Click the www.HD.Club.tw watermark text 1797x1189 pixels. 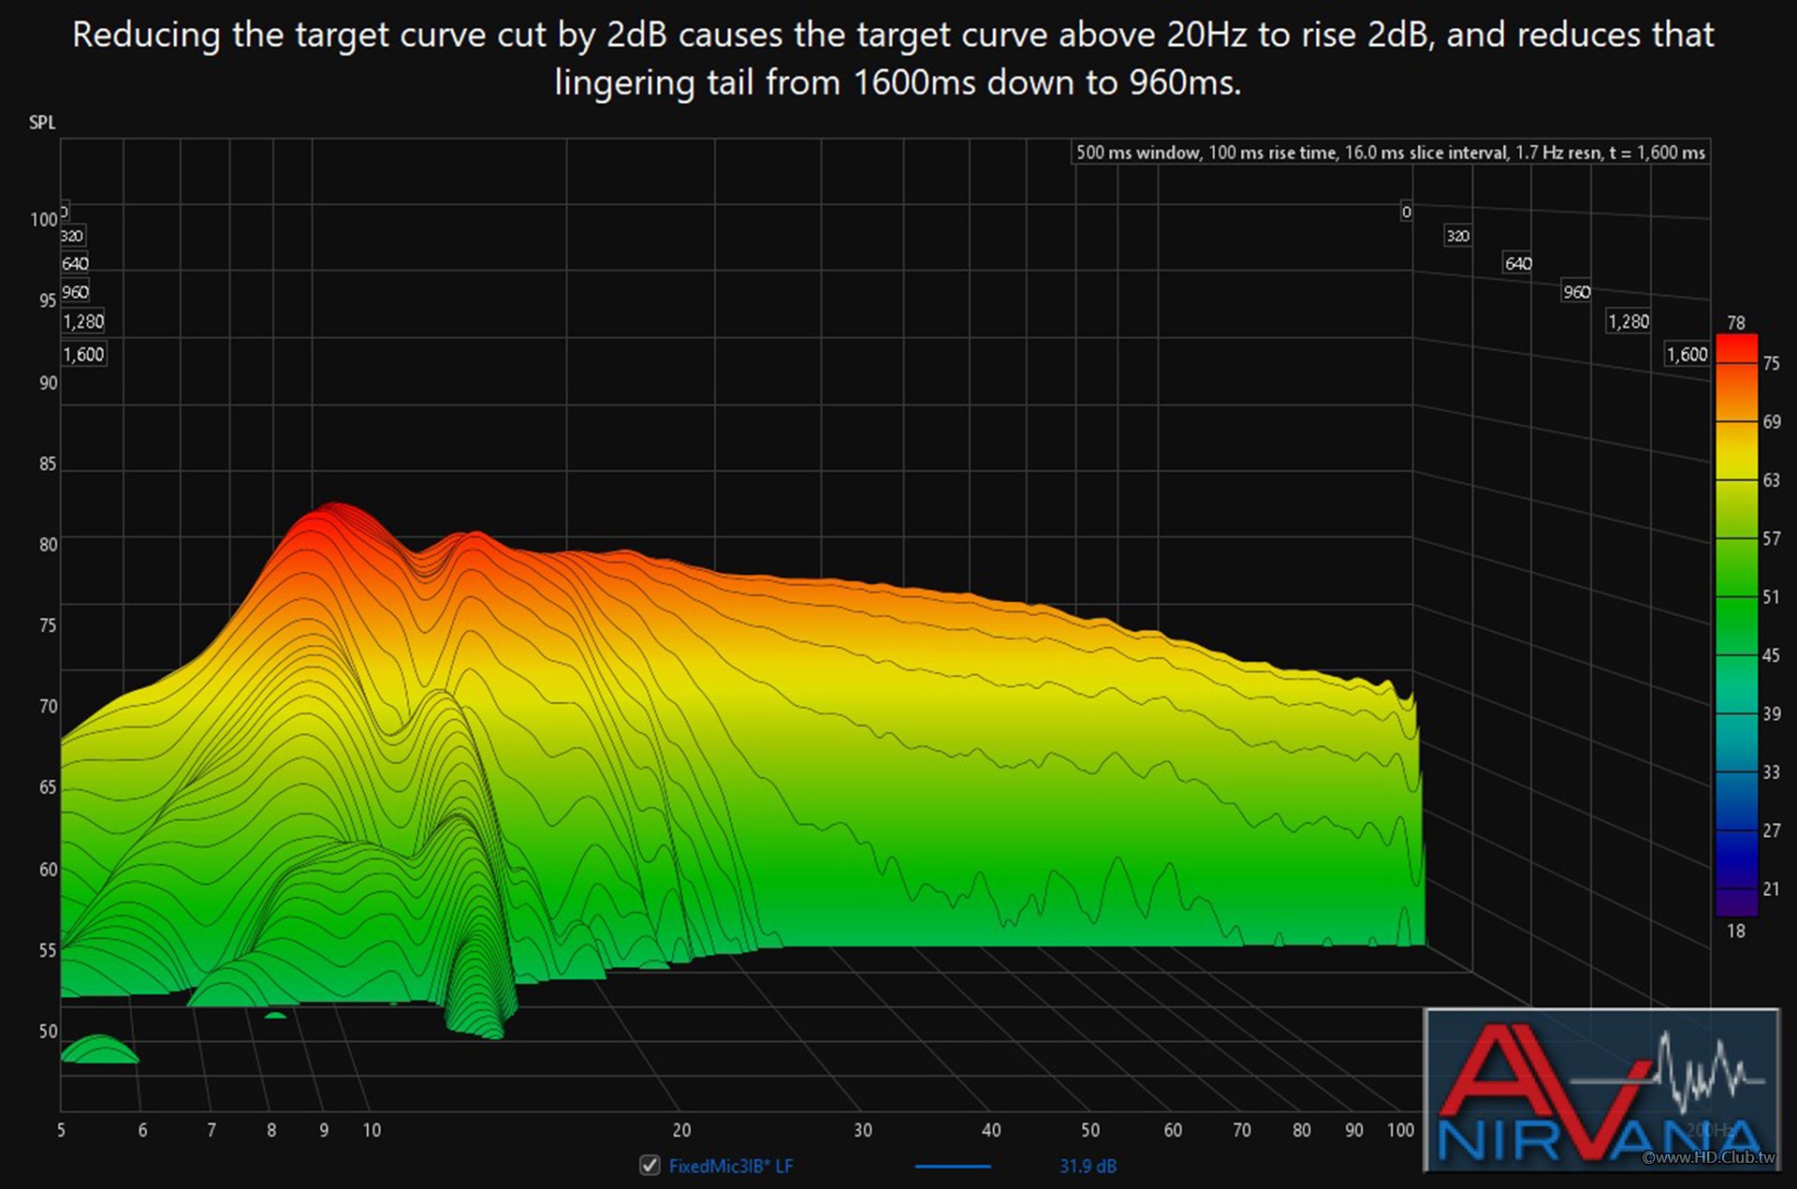coord(1708,1158)
